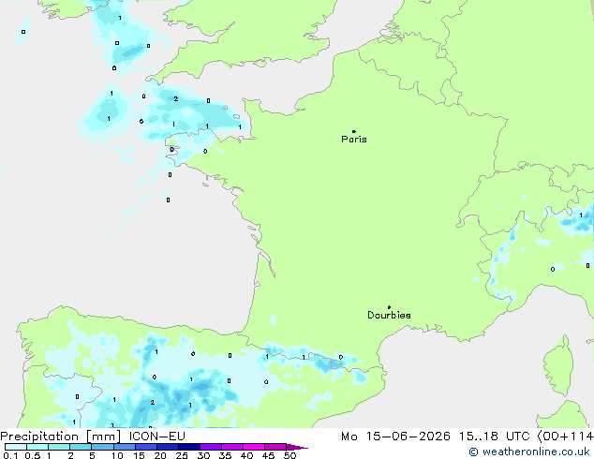The height and width of the screenshot is (459, 594).
Task: Click the legend label 30
Action: pos(203,455)
